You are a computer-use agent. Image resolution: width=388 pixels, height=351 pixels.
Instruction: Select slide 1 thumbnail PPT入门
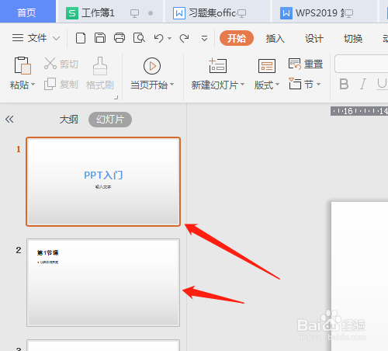[103, 182]
